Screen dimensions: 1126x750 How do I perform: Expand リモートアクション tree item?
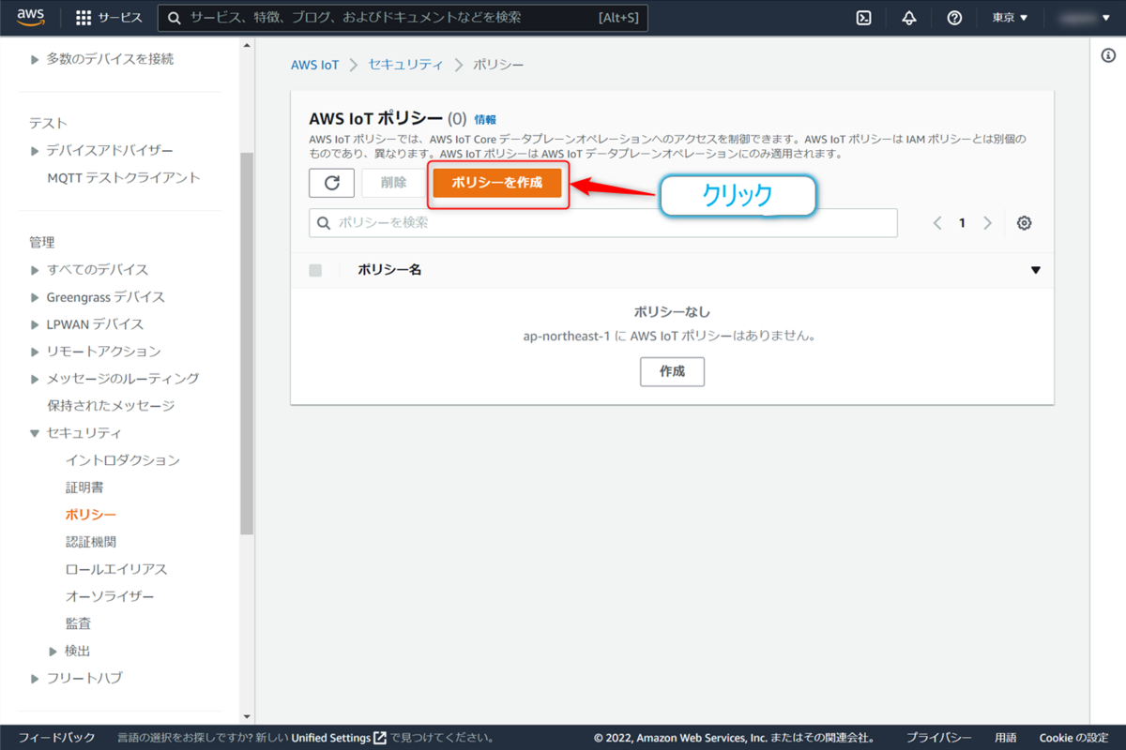coord(35,352)
